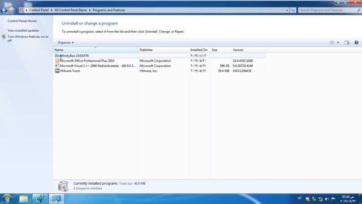The height and width of the screenshot is (204, 362).
Task: Click All Control Panel Items breadcrumb
Action: (71, 10)
